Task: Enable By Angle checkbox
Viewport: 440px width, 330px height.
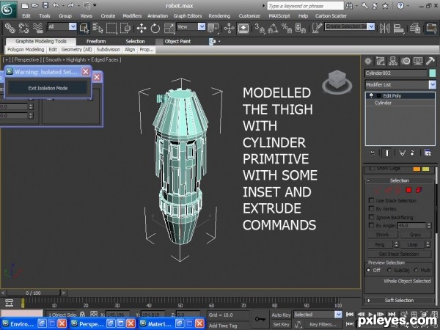Action: [371, 225]
